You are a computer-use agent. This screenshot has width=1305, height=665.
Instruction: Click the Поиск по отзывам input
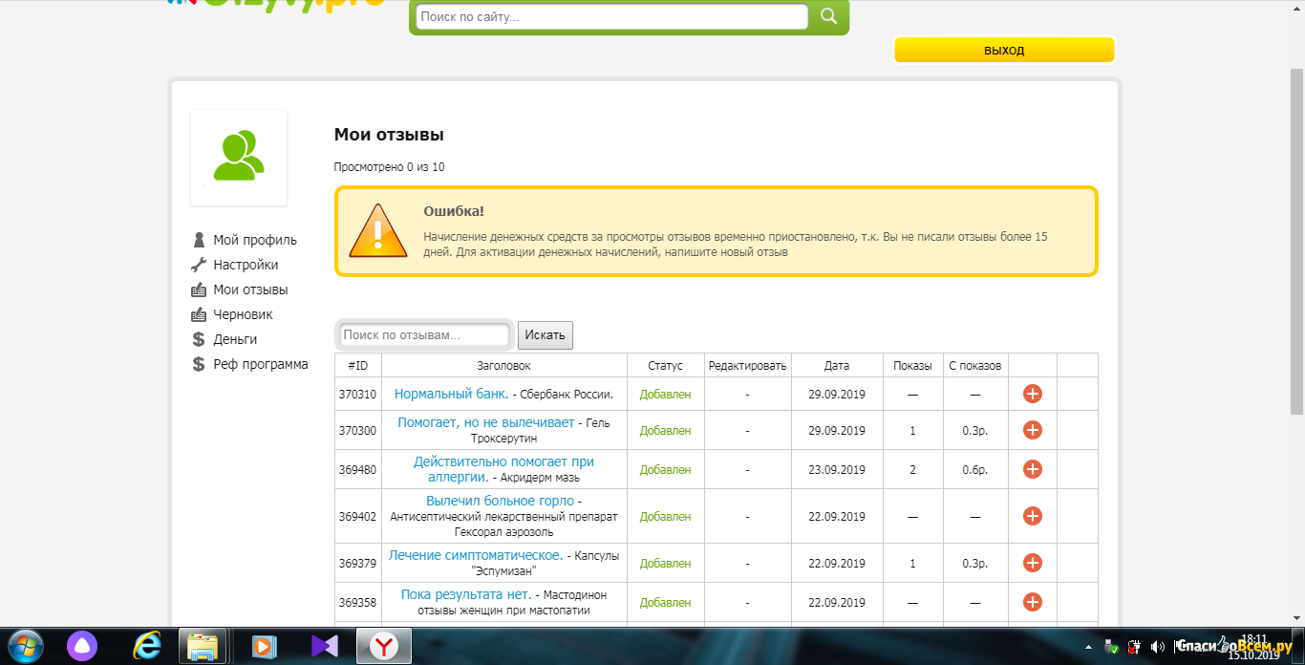[425, 335]
